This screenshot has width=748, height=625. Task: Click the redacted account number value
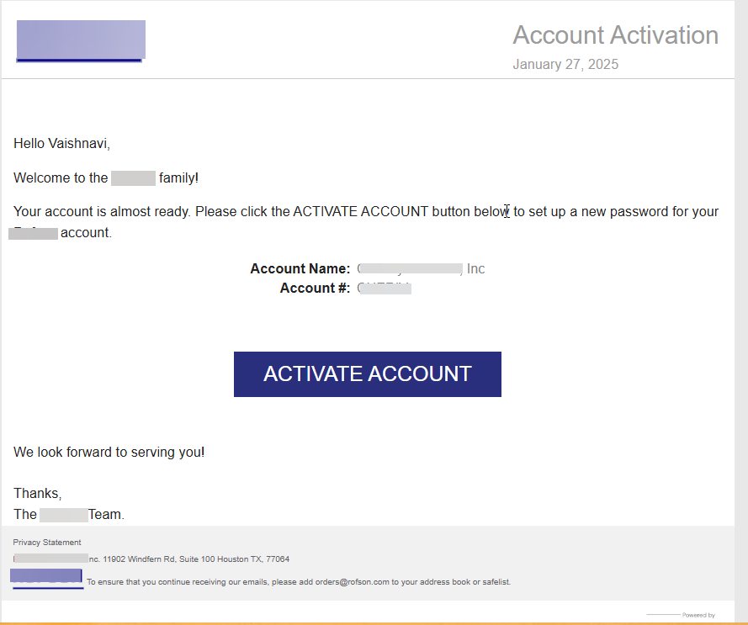(x=385, y=289)
